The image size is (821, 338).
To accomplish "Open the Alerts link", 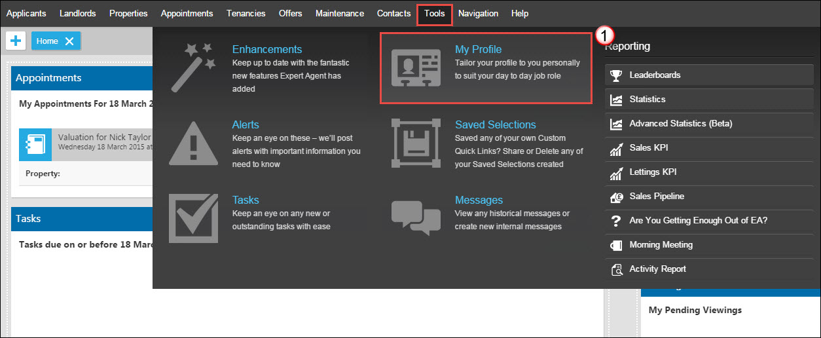I will click(x=246, y=124).
